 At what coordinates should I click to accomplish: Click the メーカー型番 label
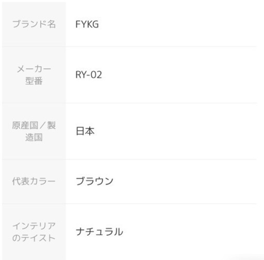click(x=34, y=75)
